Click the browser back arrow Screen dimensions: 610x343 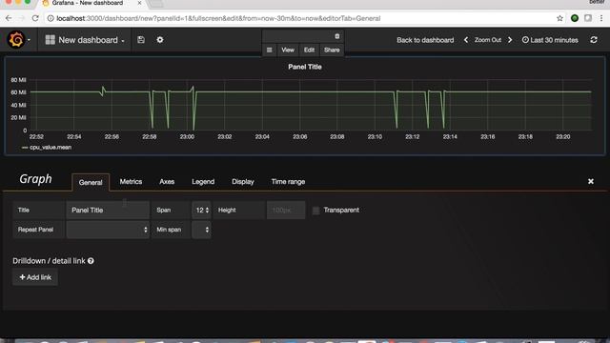[x=9, y=18]
